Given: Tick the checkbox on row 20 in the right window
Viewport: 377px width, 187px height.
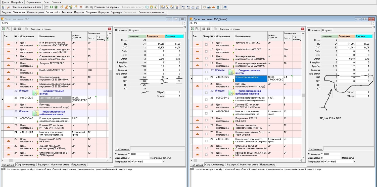Looking at the screenshot, I should tap(206, 79).
